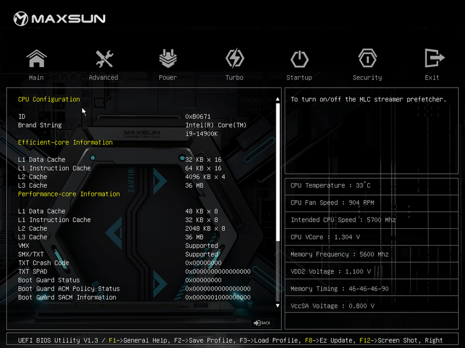
Task: Select the VMX row
Action: tap(135, 246)
